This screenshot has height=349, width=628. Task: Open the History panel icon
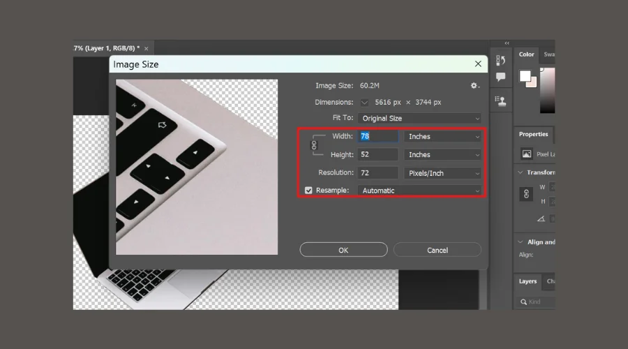(500, 60)
